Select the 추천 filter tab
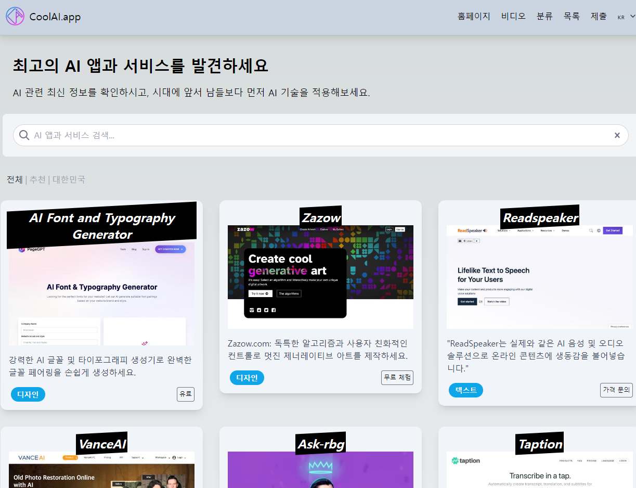This screenshot has width=636, height=488. coord(37,179)
